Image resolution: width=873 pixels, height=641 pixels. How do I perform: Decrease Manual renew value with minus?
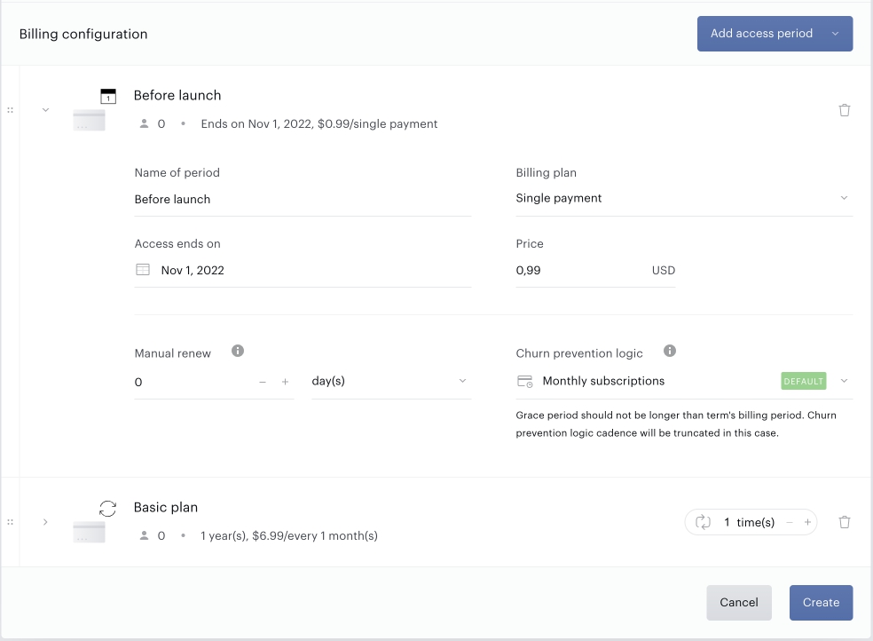pos(263,382)
